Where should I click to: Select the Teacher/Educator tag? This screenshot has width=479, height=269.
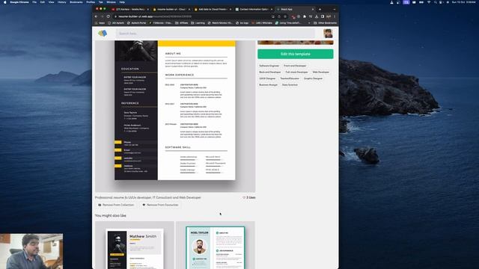(x=290, y=78)
